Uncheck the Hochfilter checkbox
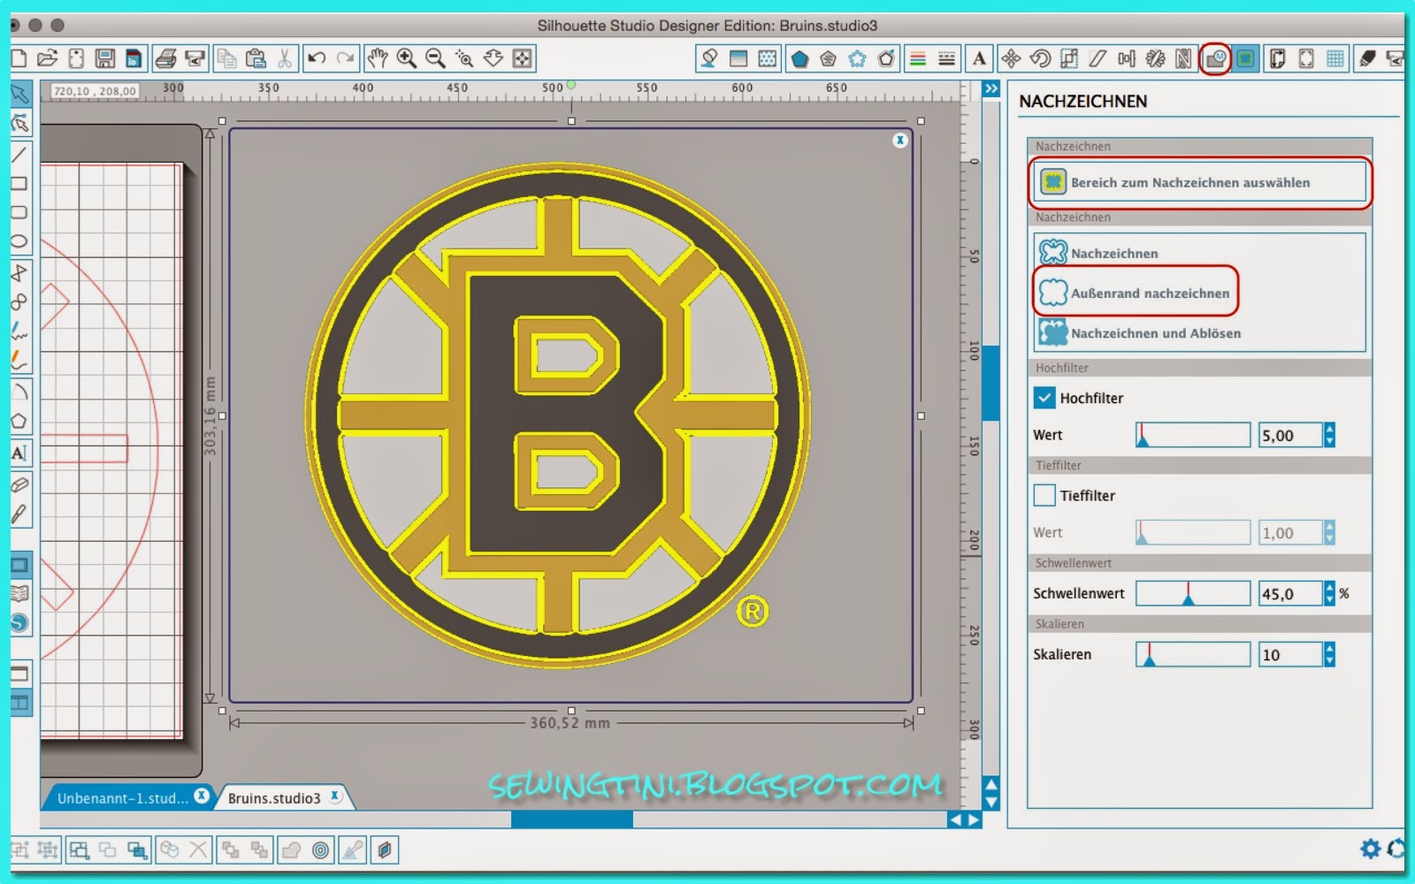Viewport: 1415px width, 884px height. pos(1044,398)
